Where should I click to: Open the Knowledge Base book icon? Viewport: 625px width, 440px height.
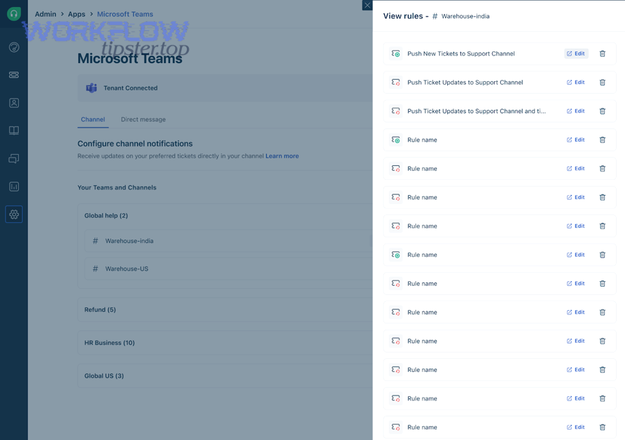(14, 130)
